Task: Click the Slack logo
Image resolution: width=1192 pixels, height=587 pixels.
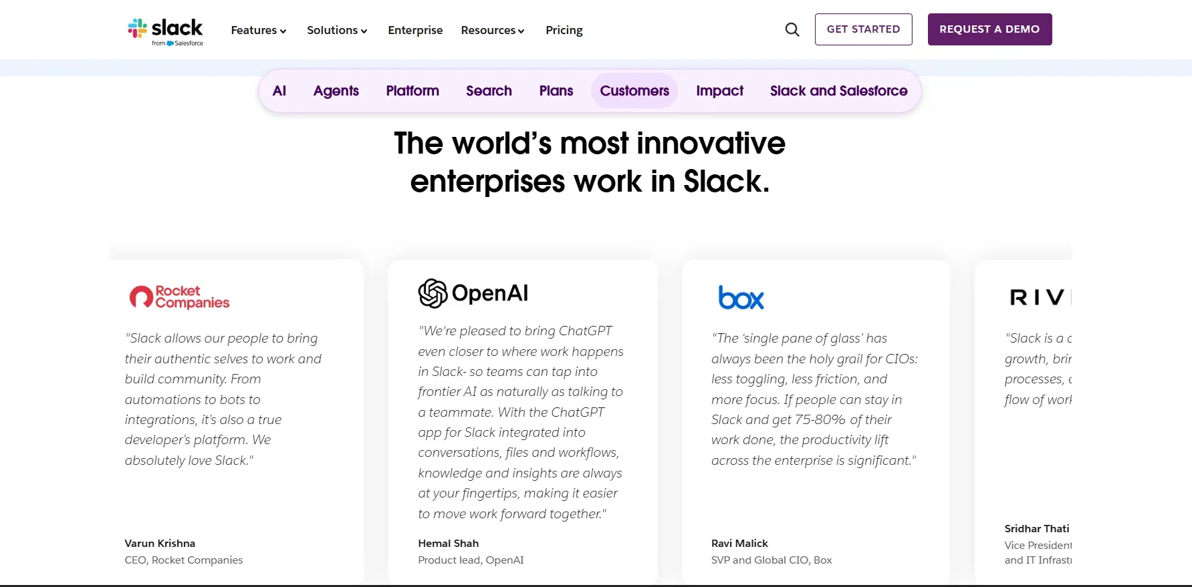Action: click(x=165, y=29)
